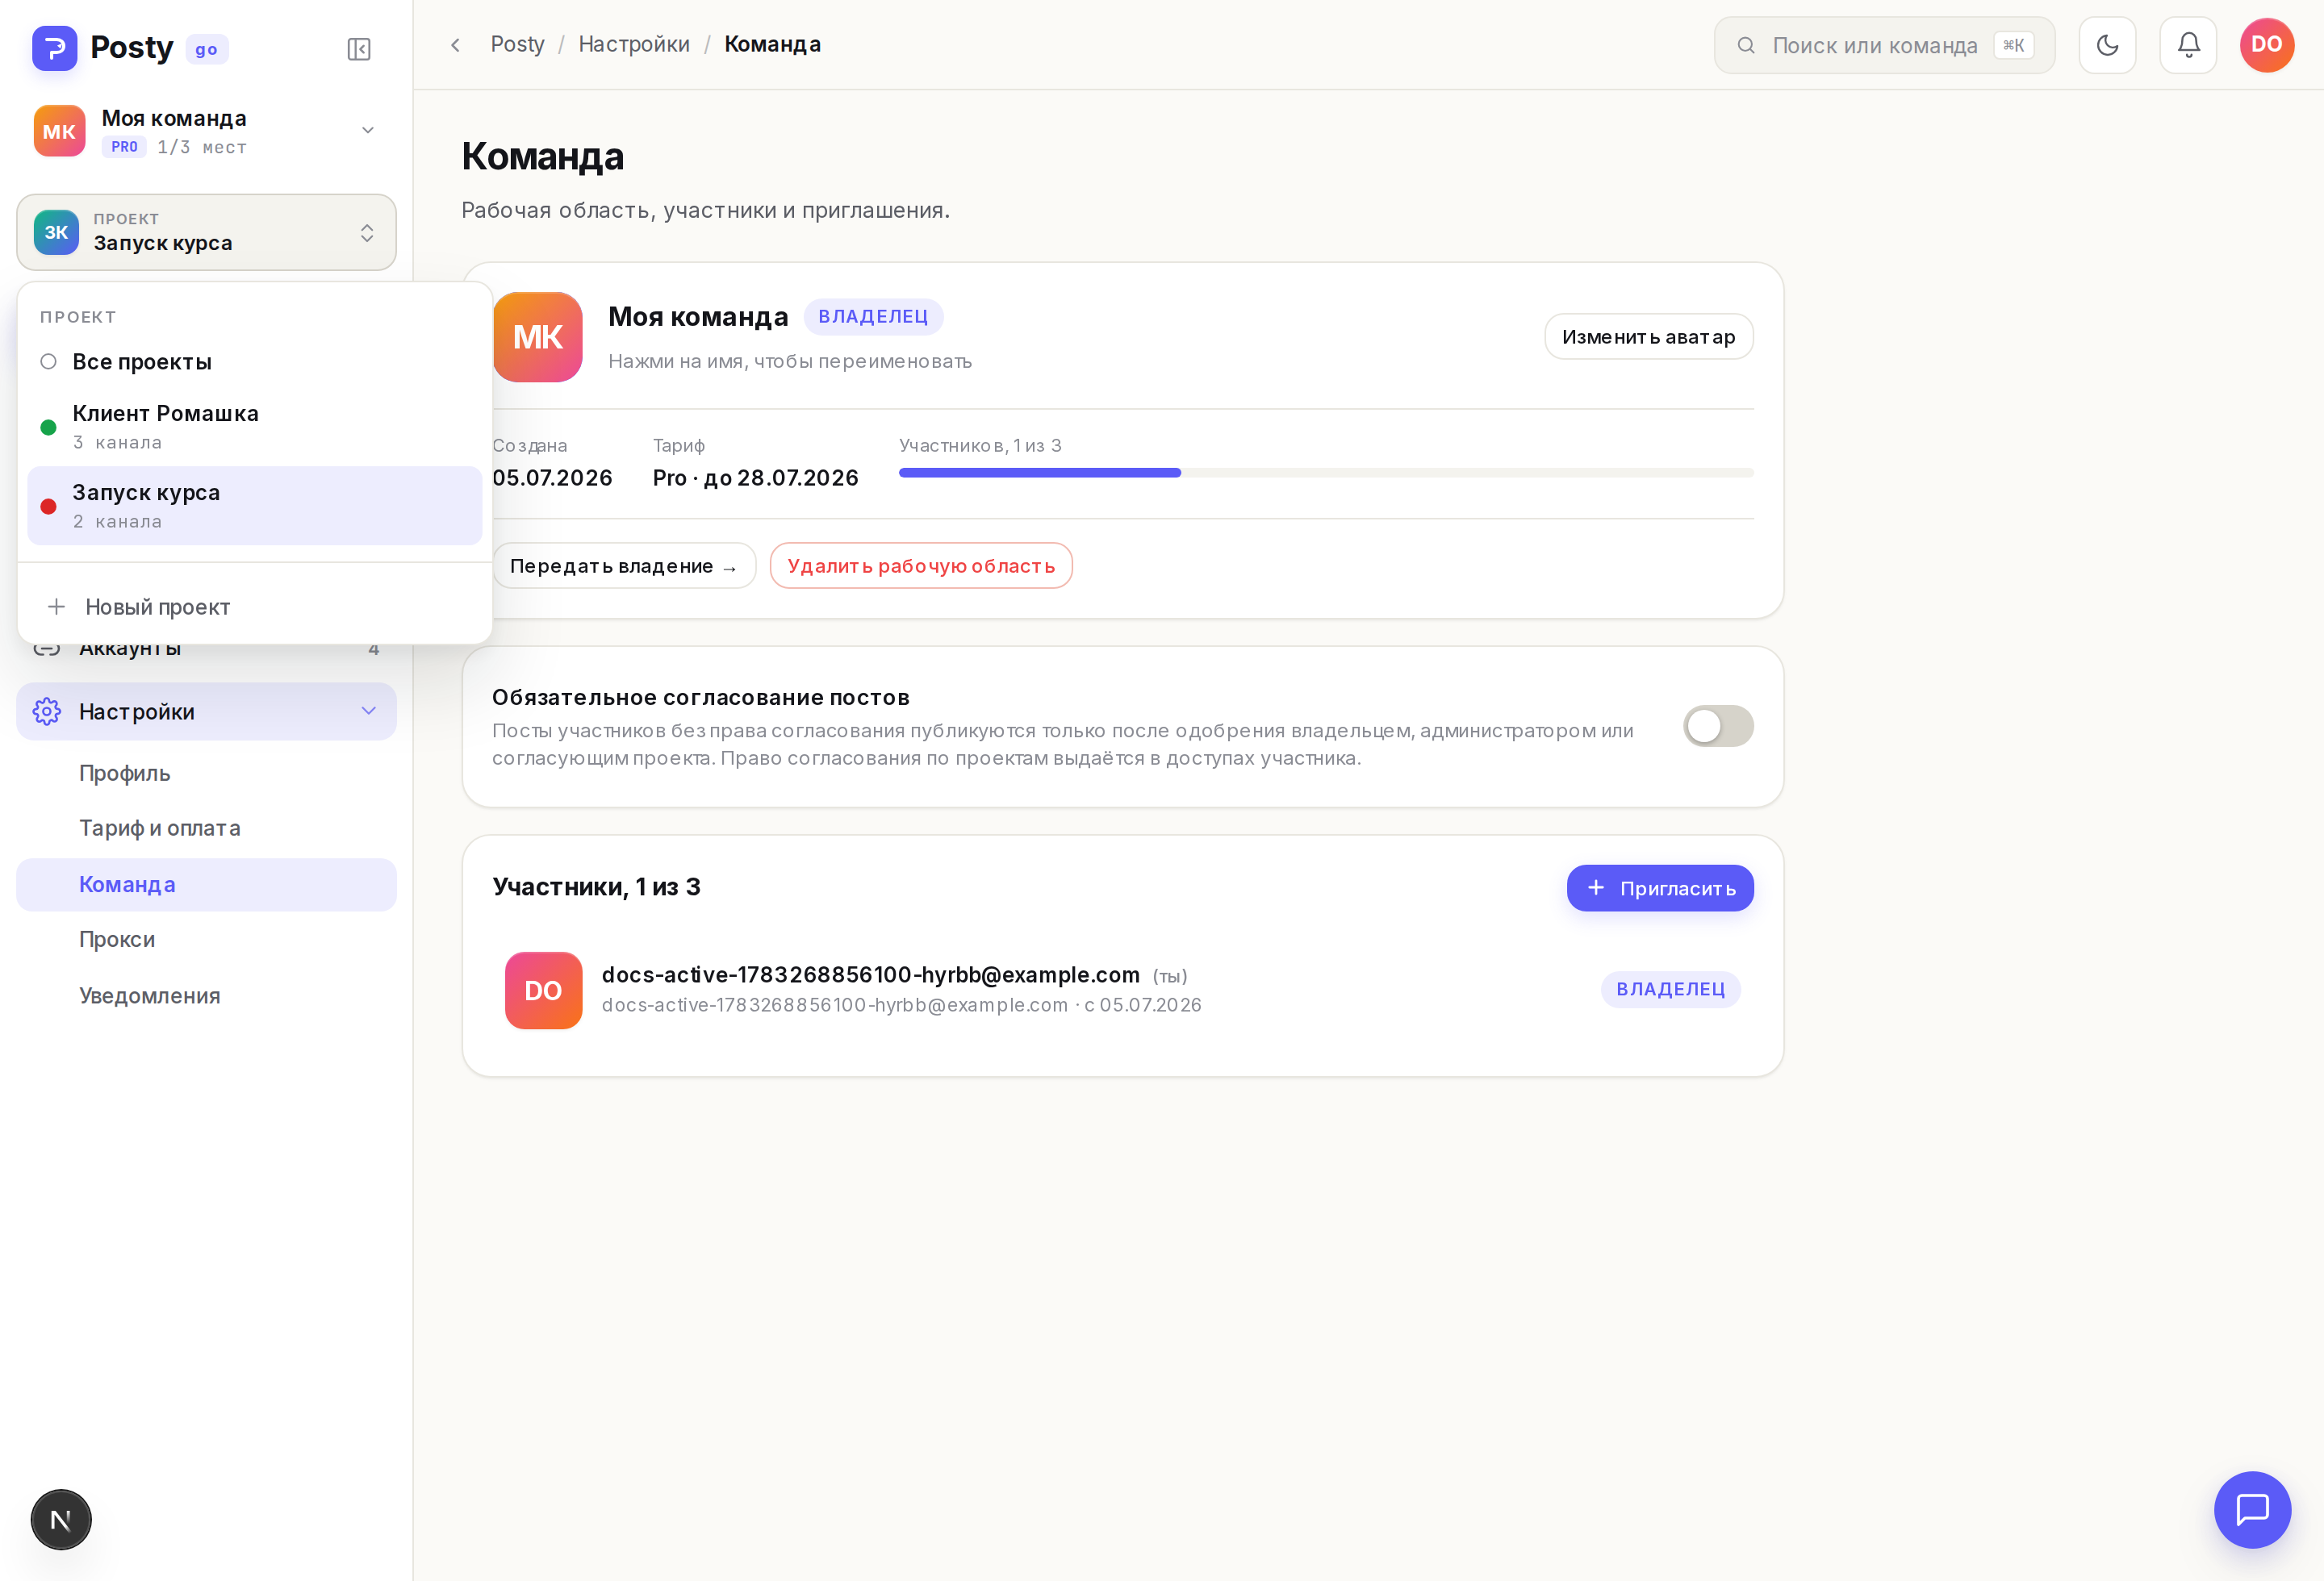Screen dimensions: 2324x1581
Task: Click the ЗК project avatar
Action: (x=56, y=232)
